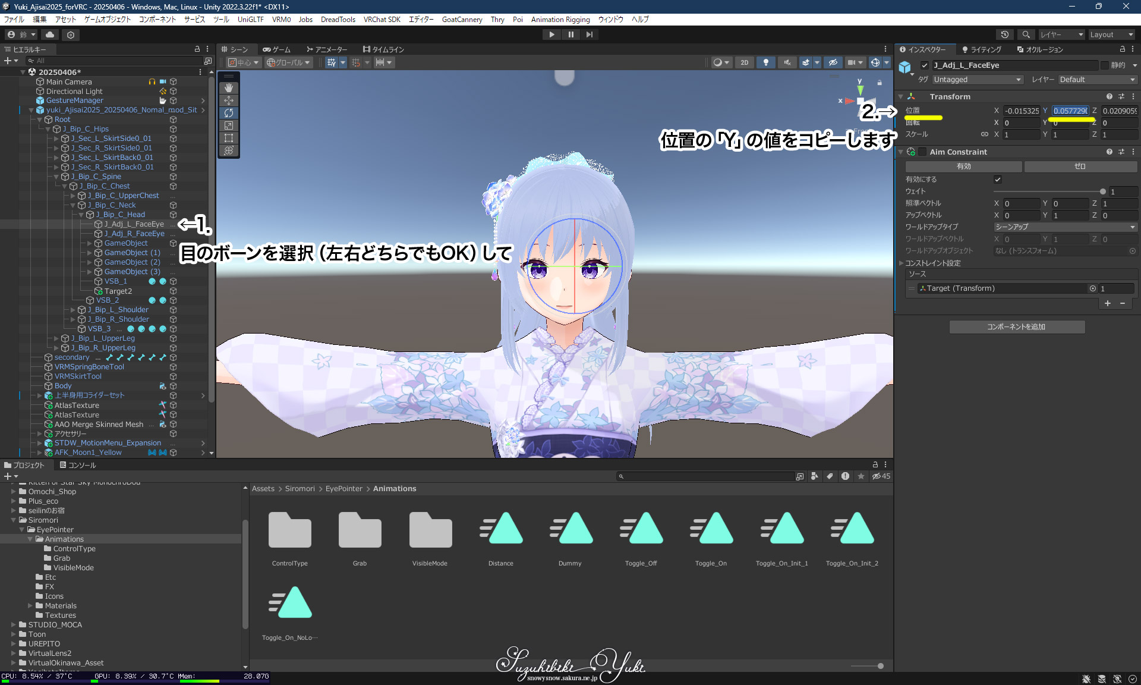Select the Move tool in scene toolbar
Viewport: 1141px width, 685px height.
coord(229,100)
